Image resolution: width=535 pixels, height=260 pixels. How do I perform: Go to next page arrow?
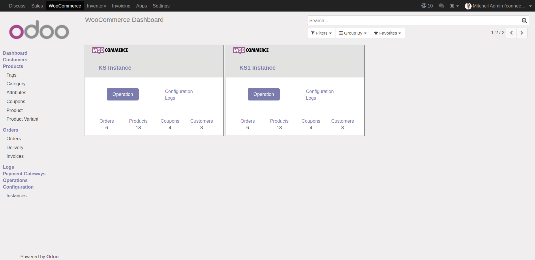(x=522, y=33)
